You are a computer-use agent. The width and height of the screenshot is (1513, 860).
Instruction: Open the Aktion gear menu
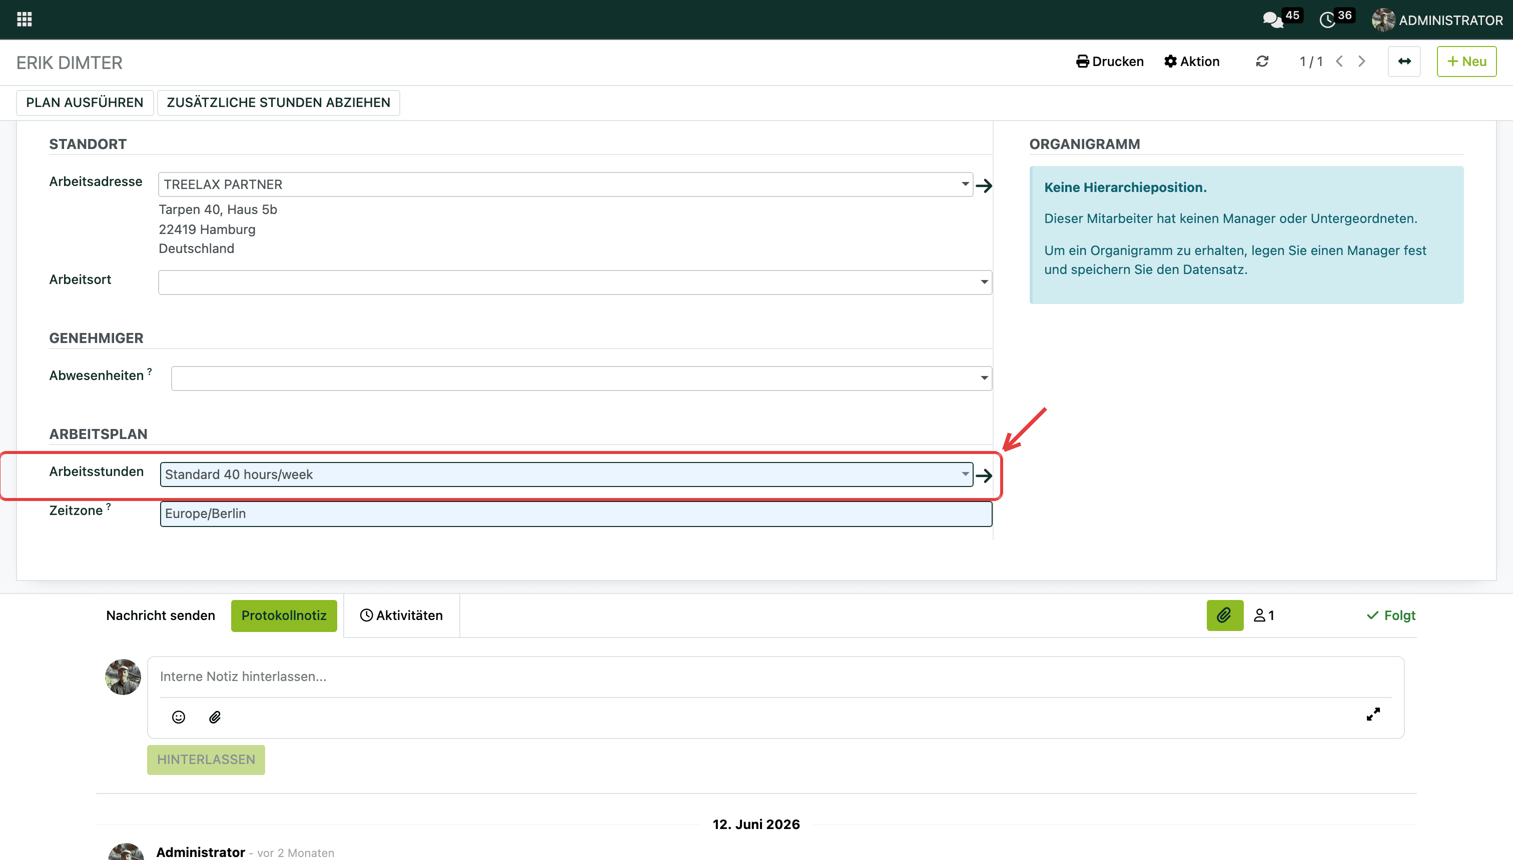click(1191, 61)
